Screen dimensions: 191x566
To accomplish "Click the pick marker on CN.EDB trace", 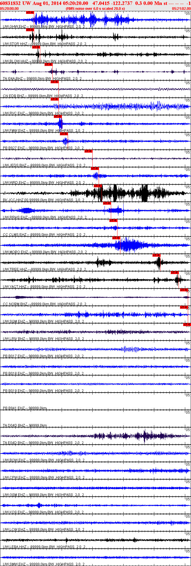I will click(54, 82).
